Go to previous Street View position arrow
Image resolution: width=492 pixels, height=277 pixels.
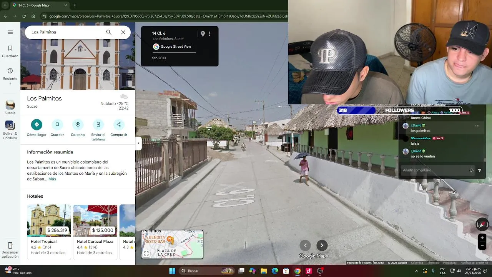pos(305,245)
